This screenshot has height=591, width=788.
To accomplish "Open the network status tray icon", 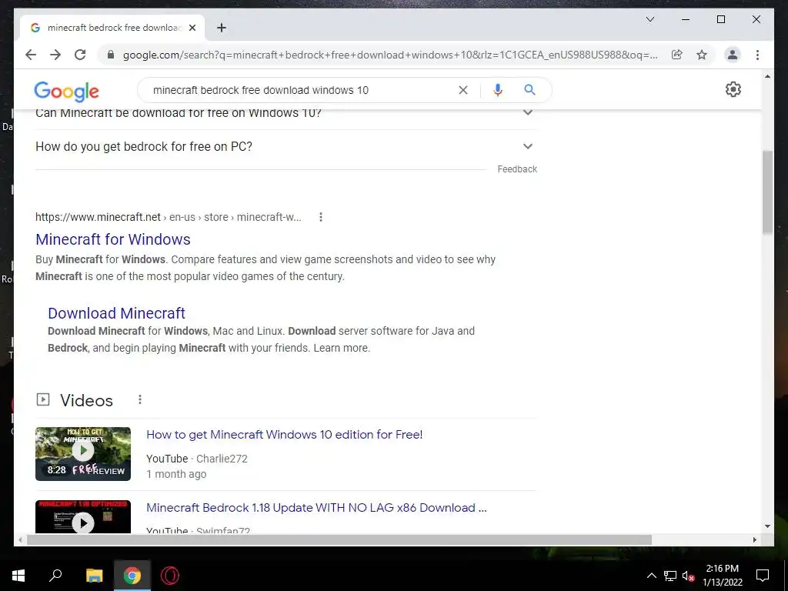I will click(x=670, y=576).
